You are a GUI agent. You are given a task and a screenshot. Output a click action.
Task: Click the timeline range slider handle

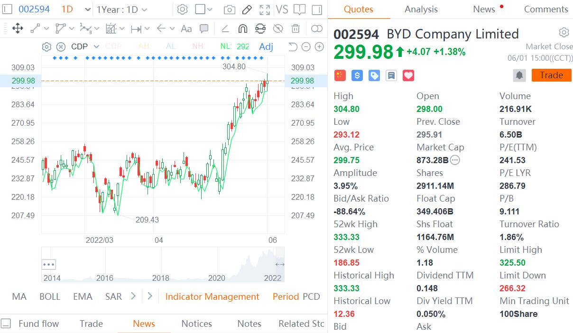pos(280,264)
